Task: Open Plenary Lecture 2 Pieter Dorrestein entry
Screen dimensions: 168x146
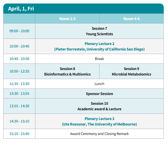Action: pyautogui.click(x=99, y=46)
